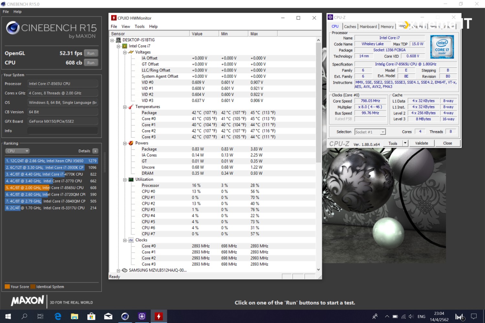Viewport: 485px width, 323px height.
Task: Click CPU-Z Close button
Action: [x=447, y=143]
